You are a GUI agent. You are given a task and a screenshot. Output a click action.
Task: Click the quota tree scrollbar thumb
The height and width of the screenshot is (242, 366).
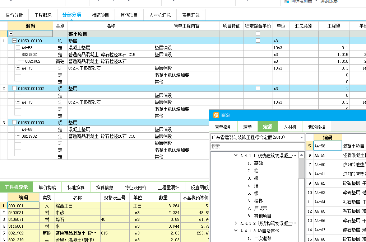[x=302, y=168]
